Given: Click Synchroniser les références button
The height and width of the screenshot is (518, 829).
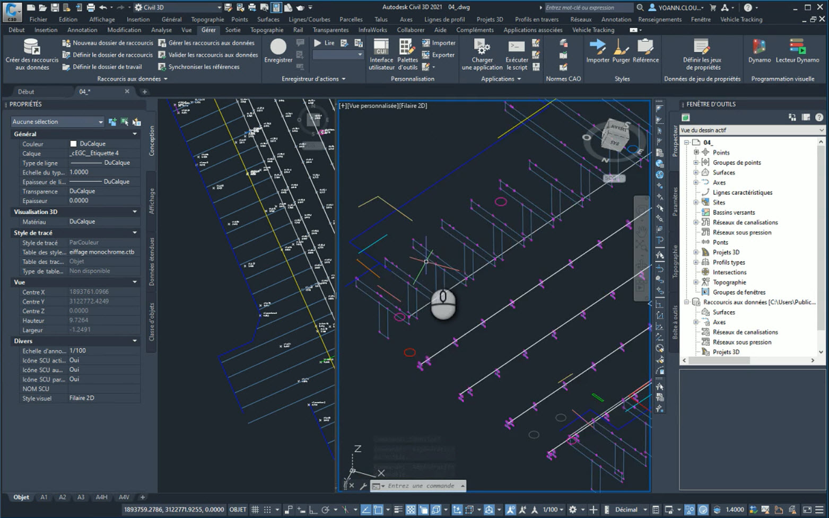Looking at the screenshot, I should coord(204,67).
